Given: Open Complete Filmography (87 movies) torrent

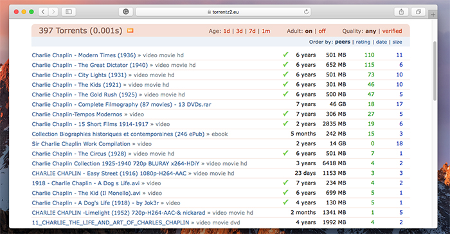Looking at the screenshot, I should [122, 105].
